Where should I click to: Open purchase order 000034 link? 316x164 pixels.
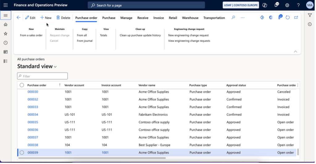click(x=33, y=114)
